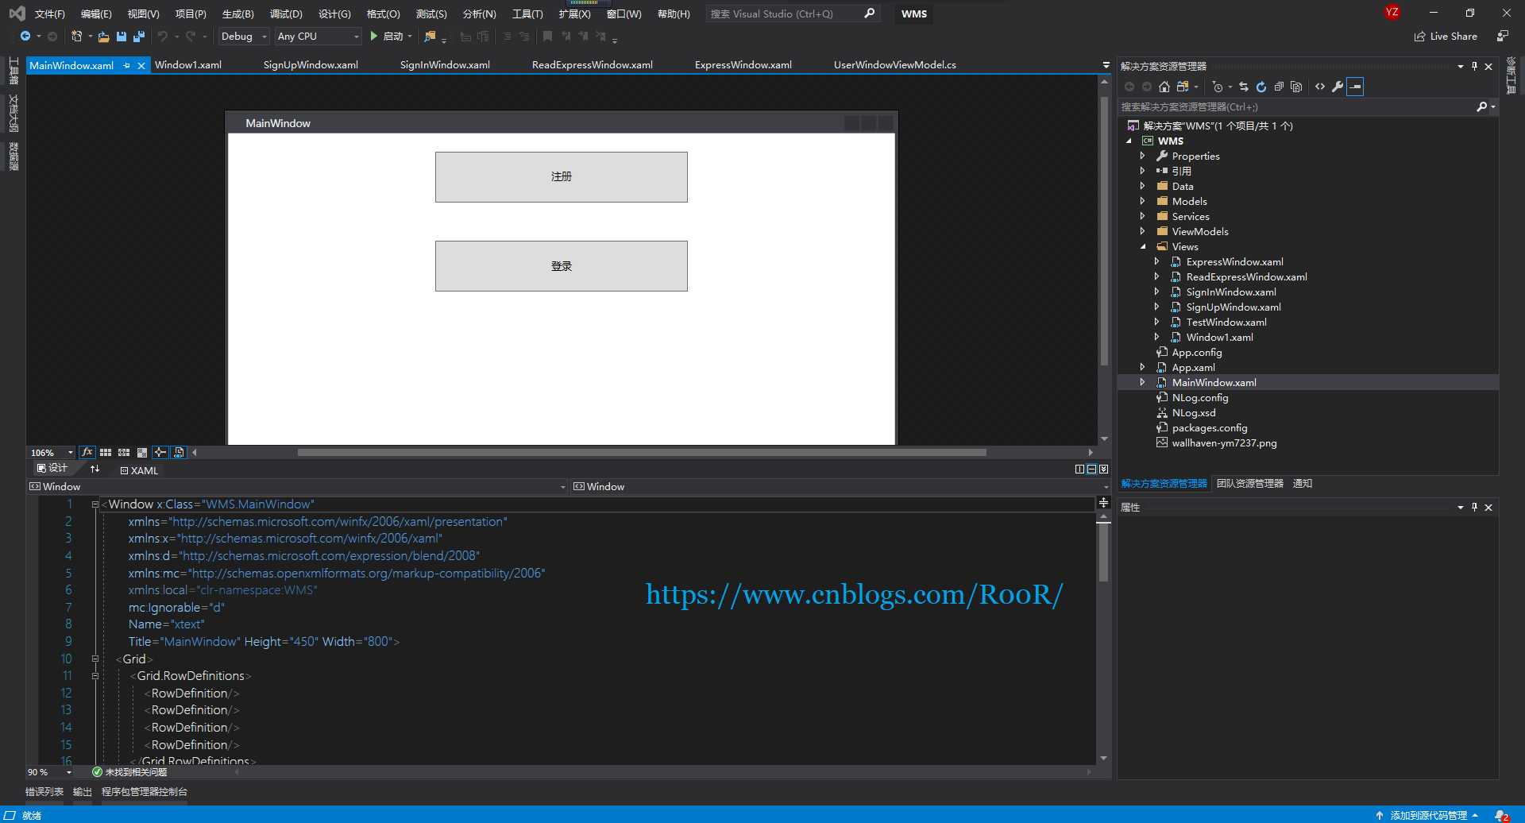
Task: Open the document tabs overflow dropdown
Action: click(x=1106, y=65)
